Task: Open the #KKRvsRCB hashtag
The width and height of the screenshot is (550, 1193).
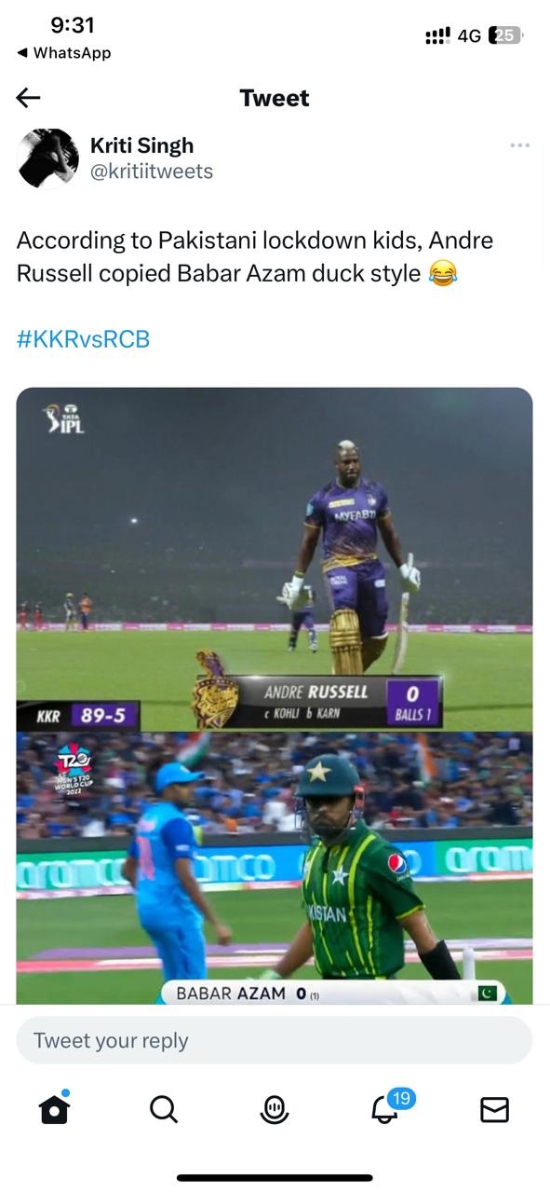Action: pyautogui.click(x=83, y=339)
